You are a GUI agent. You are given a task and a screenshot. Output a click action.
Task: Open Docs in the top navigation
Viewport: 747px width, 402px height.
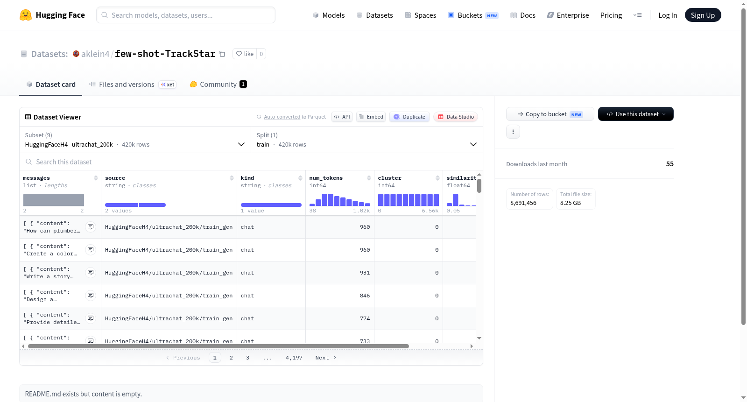tap(523, 15)
